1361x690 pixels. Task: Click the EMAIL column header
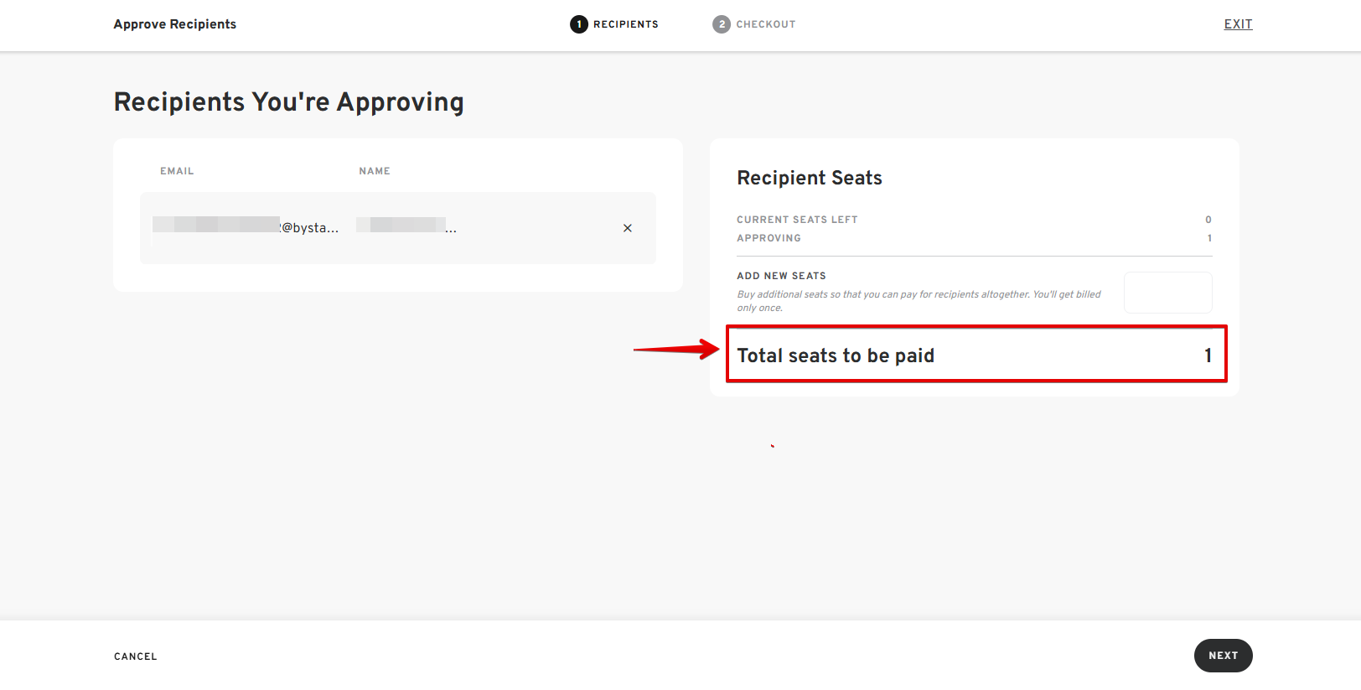click(177, 171)
